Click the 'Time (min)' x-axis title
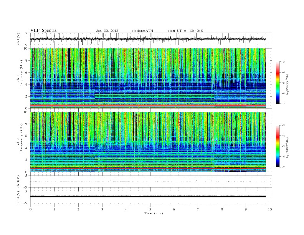The height and width of the screenshot is (235, 304). tap(154, 213)
